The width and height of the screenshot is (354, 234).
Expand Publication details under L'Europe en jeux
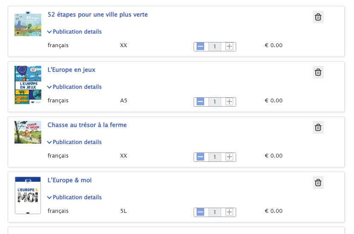(x=74, y=87)
